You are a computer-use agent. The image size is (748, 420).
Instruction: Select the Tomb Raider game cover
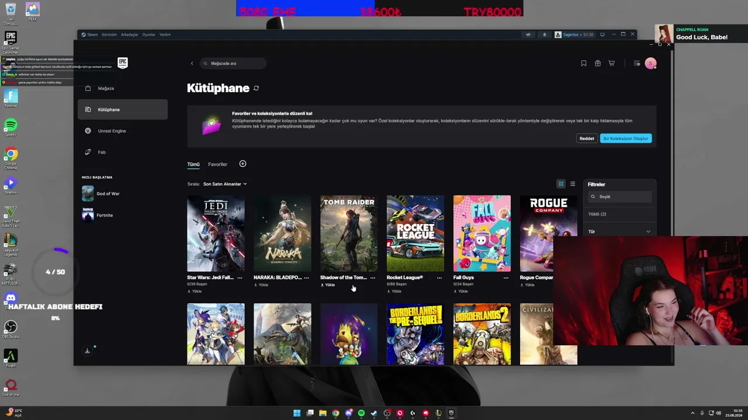coord(349,233)
